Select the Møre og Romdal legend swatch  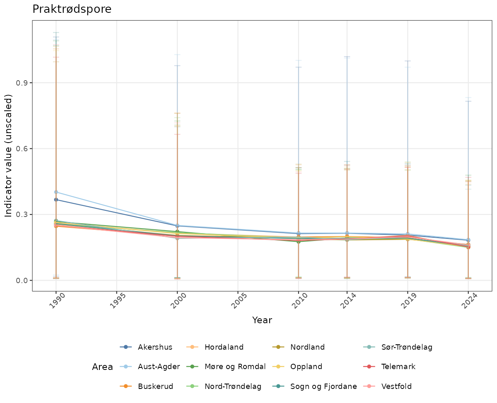tap(193, 367)
